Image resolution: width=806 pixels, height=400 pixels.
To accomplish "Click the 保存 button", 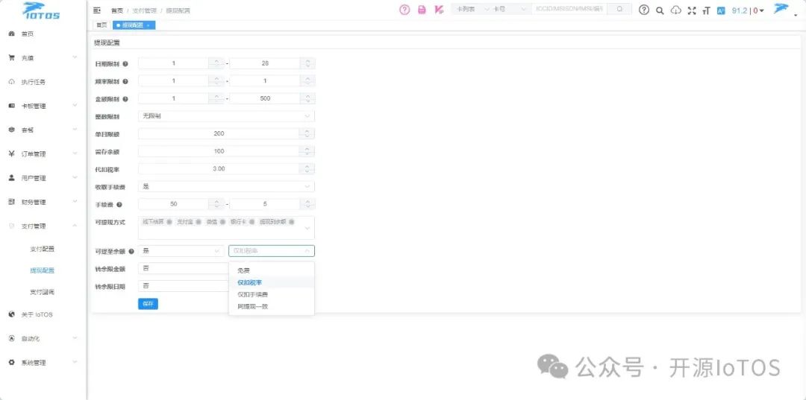I will 148,304.
